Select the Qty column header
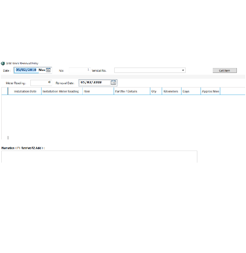Image resolution: width=246 pixels, height=253 pixels. click(x=156, y=91)
